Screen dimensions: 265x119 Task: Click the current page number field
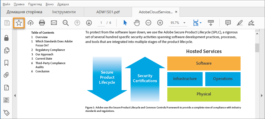click(101, 23)
